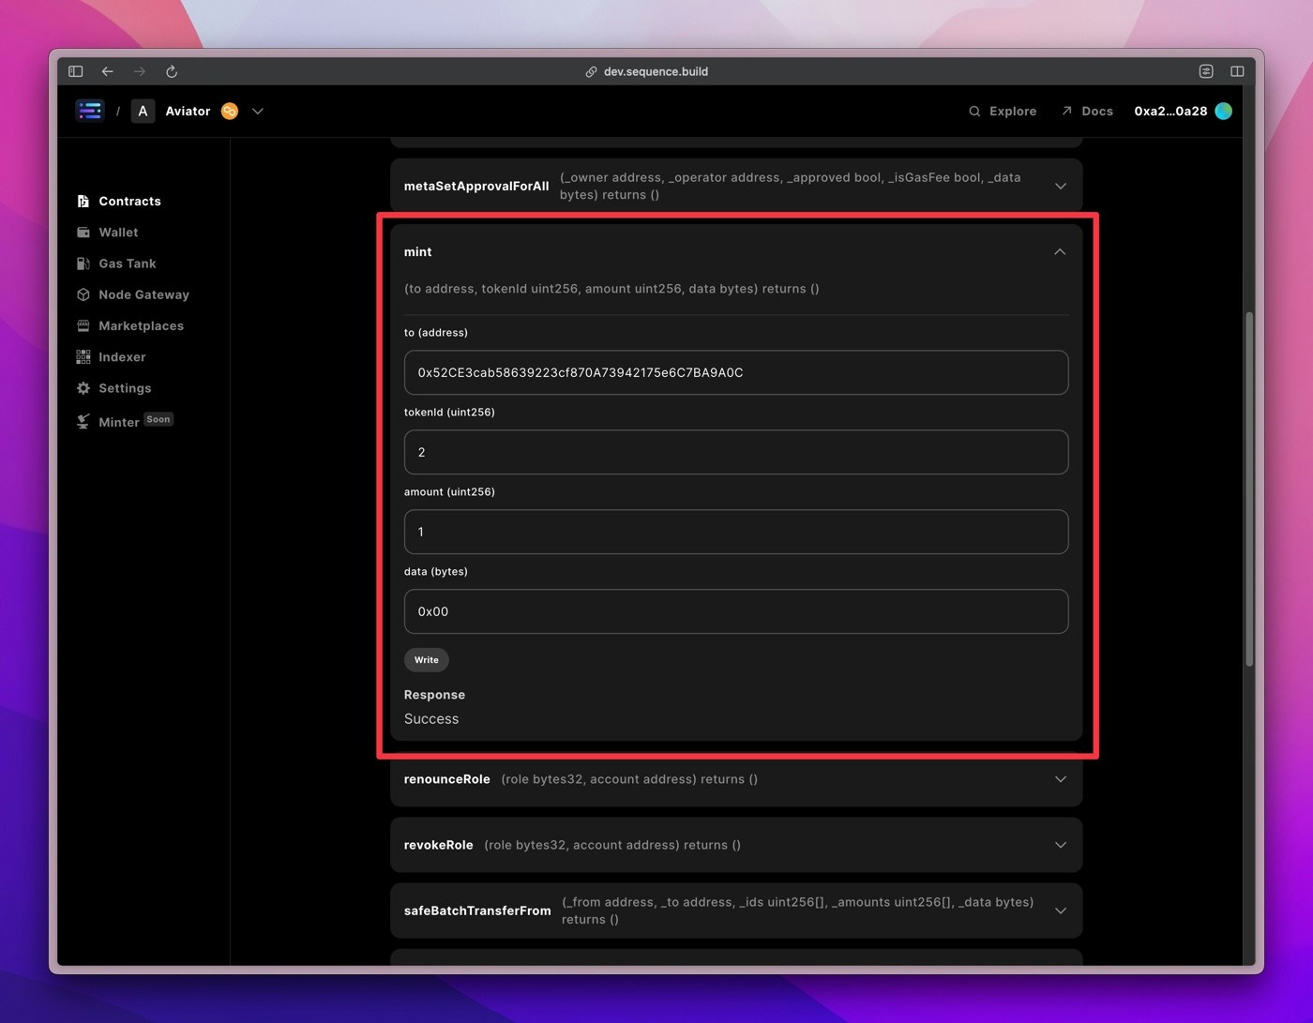This screenshot has height=1023, width=1313.
Task: Click the tokenId input field
Action: point(736,452)
